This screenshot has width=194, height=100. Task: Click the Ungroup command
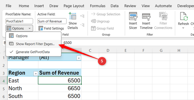[100, 21]
